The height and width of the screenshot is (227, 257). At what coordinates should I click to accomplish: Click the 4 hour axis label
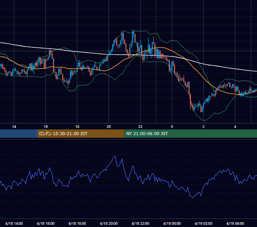235,127
